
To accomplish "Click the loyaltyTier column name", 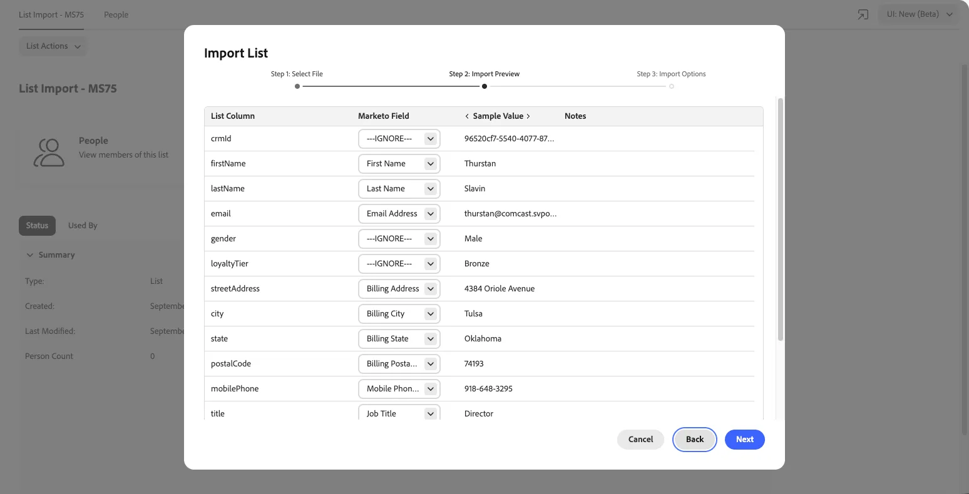I will pyautogui.click(x=230, y=264).
